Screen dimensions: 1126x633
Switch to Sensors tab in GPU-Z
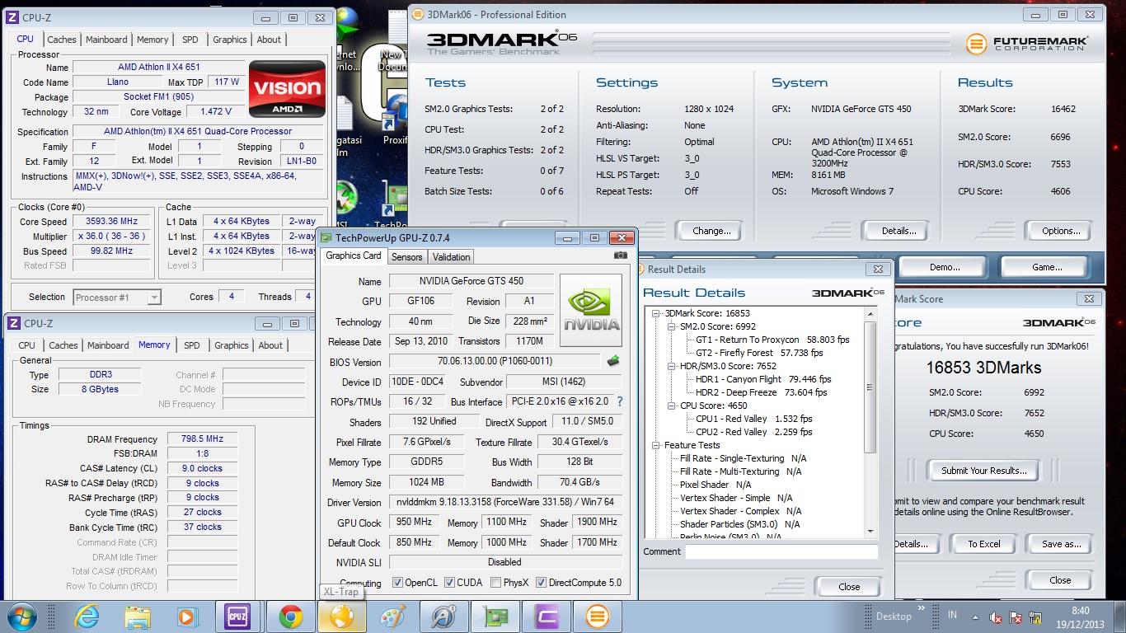406,257
